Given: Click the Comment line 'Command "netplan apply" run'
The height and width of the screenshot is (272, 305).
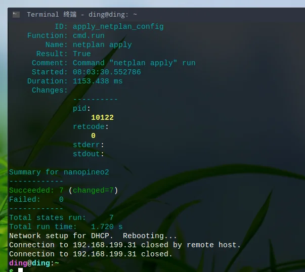Looking at the screenshot, I should [x=134, y=63].
